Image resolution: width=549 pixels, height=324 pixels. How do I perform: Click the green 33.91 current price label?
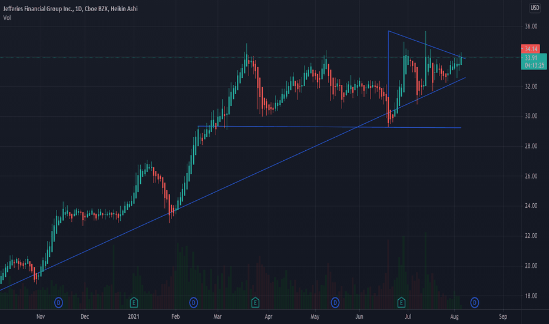[x=531, y=58]
